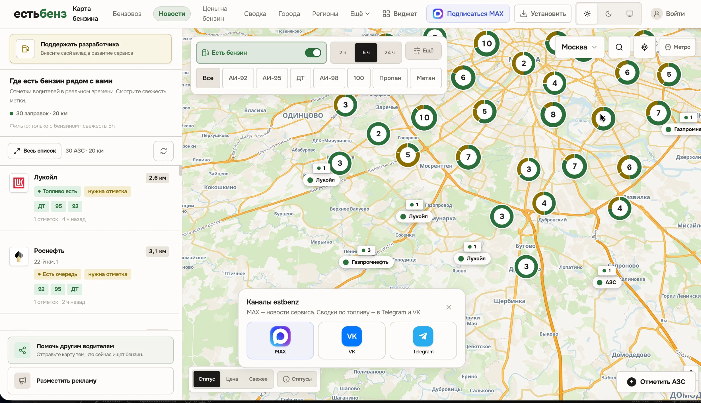Click the Метро map button

click(x=677, y=47)
